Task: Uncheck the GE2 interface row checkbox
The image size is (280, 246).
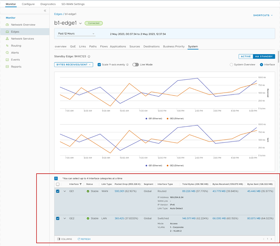Action: click(58, 219)
